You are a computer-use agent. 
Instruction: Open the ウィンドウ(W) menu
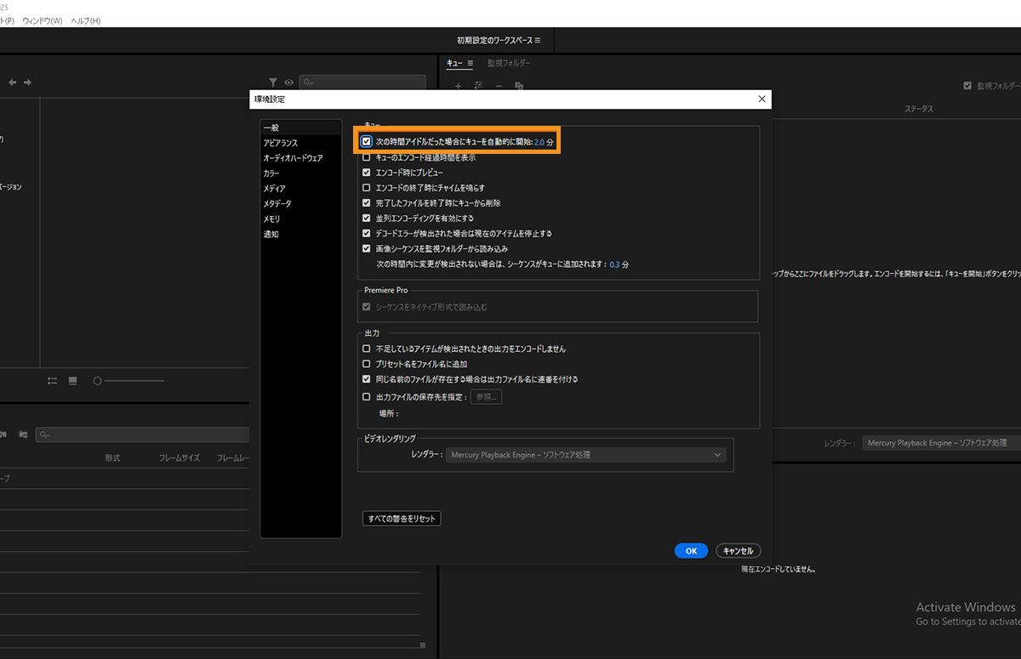click(43, 20)
